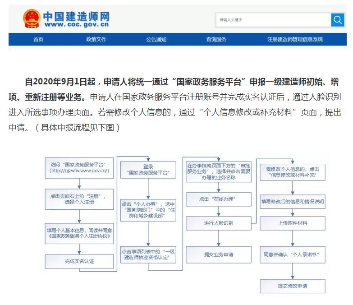
Task: Click flowchart box 填写修改后的信息和情况说明
Action: (293, 202)
